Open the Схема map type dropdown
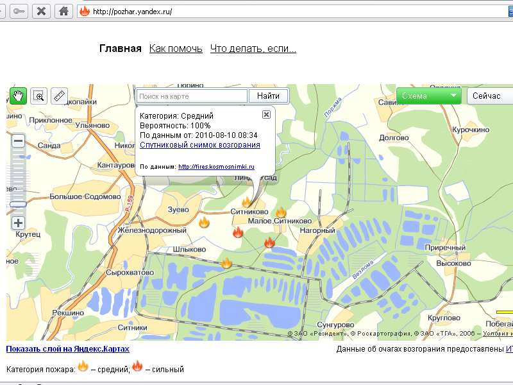The width and height of the screenshot is (513, 385). coord(429,96)
